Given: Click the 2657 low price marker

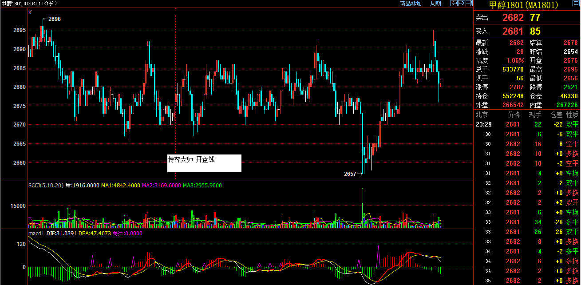Looking at the screenshot, I should (x=350, y=174).
